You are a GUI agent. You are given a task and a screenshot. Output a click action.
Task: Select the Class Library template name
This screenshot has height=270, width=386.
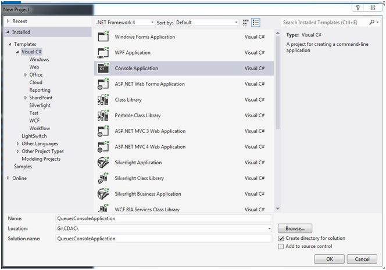[x=128, y=100]
